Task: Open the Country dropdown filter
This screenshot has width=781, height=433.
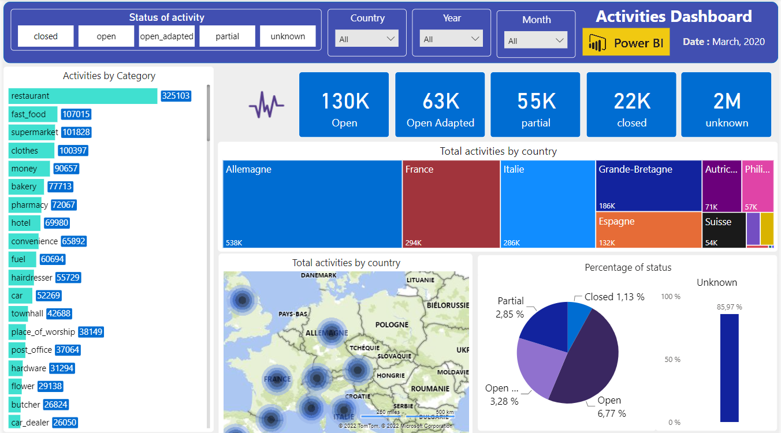Action: [367, 39]
